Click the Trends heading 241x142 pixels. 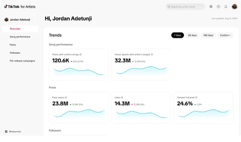55,35
